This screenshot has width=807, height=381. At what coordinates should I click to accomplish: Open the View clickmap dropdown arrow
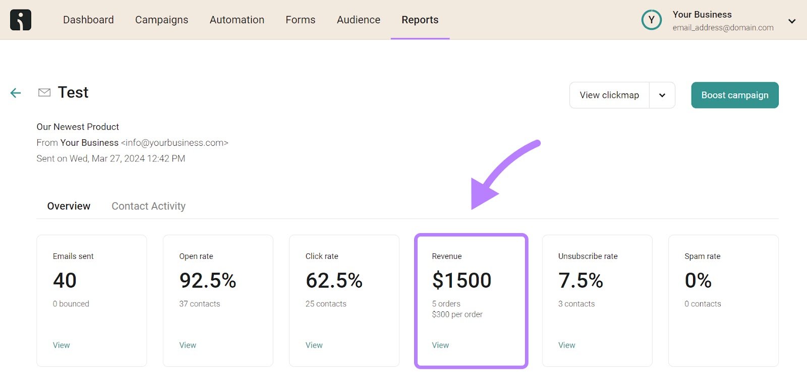click(x=662, y=95)
